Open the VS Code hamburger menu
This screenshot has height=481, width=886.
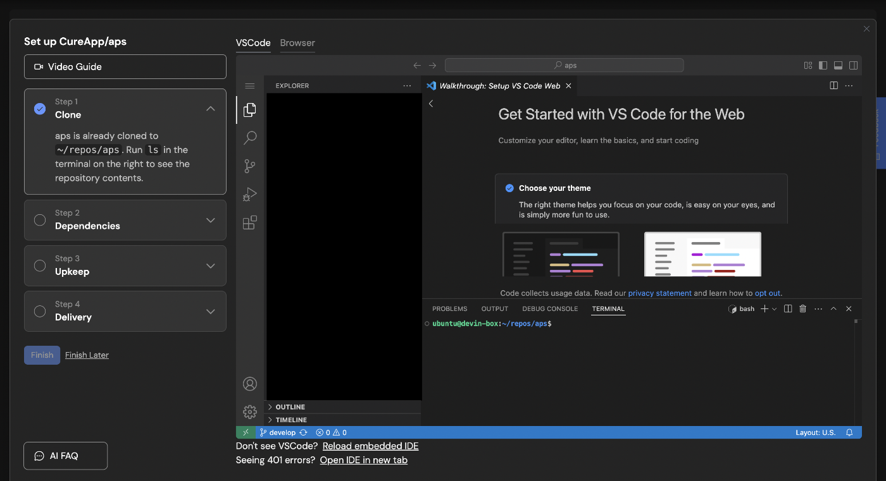click(250, 86)
